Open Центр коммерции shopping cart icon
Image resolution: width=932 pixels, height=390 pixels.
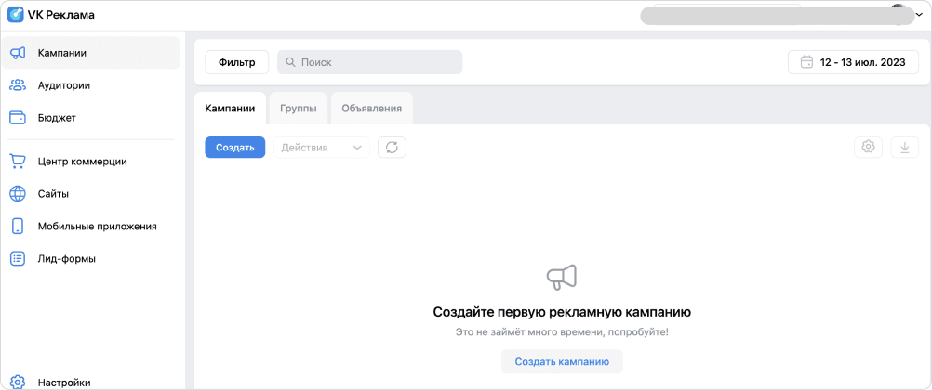tap(18, 161)
